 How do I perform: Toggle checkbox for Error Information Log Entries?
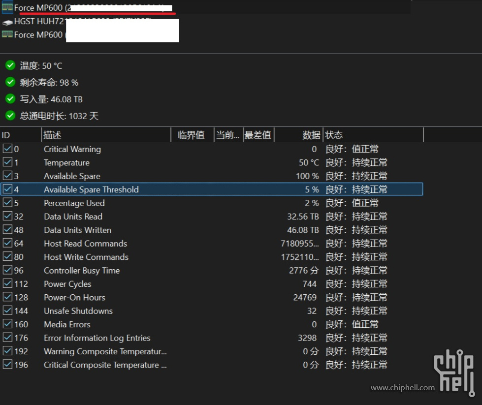[x=7, y=338]
